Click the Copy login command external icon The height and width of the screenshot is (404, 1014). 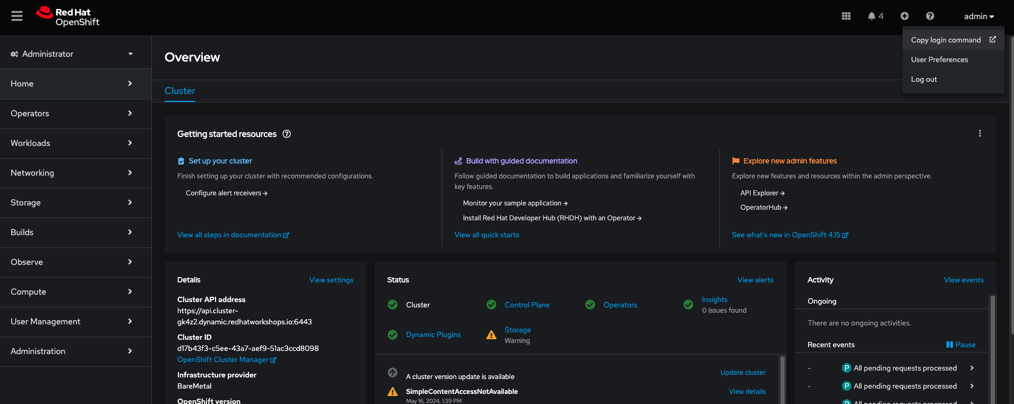click(x=993, y=40)
